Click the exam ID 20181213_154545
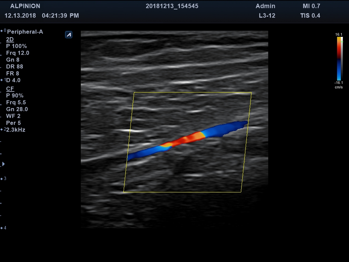Viewport: 349px width, 262px height. [172, 6]
